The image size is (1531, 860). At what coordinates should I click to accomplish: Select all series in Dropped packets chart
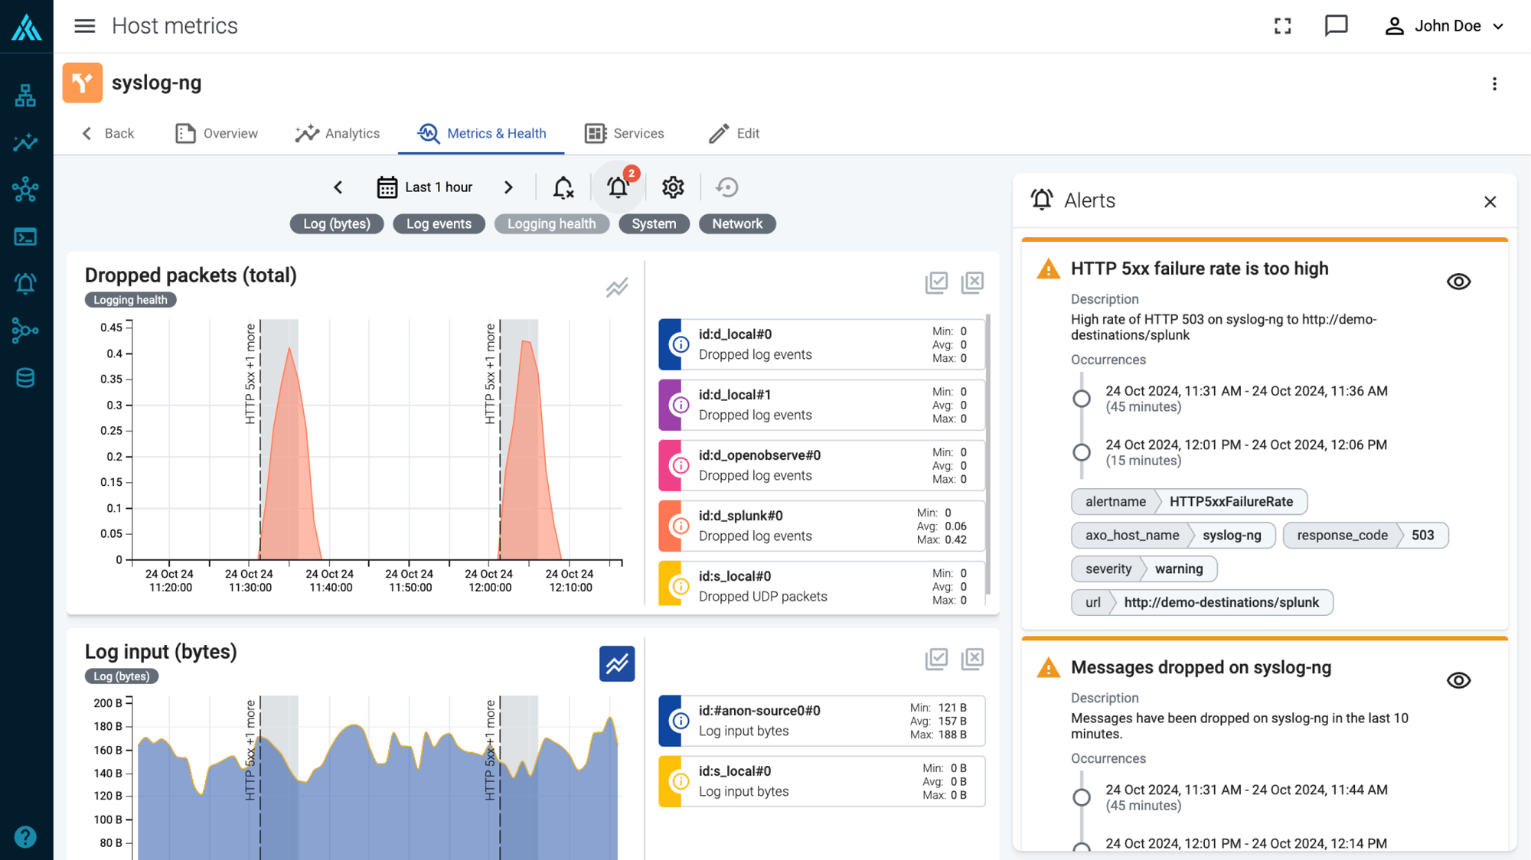click(x=936, y=282)
